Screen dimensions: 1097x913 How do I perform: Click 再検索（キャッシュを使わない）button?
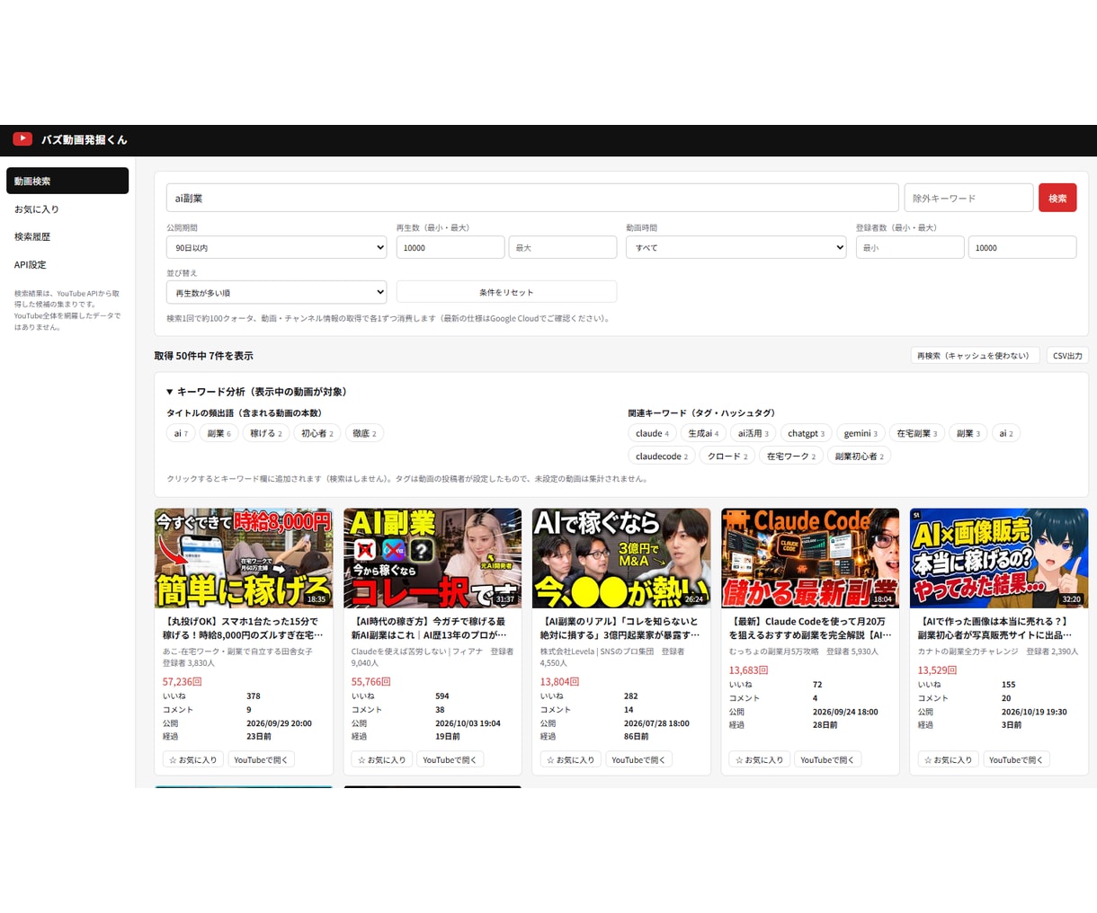(x=975, y=356)
